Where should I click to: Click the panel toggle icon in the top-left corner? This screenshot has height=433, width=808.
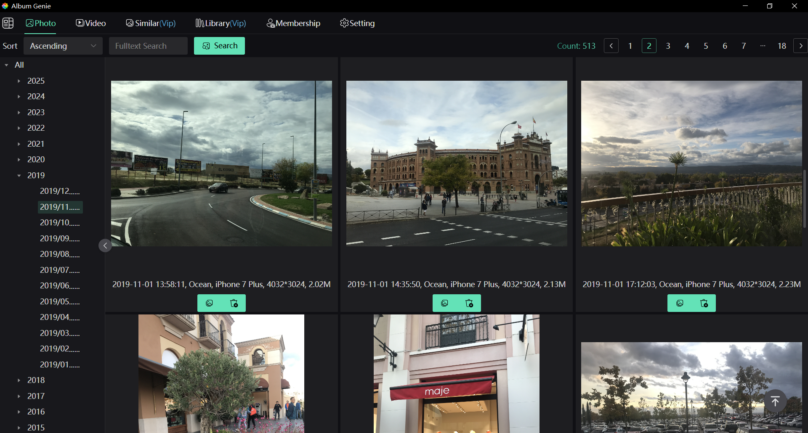click(8, 23)
